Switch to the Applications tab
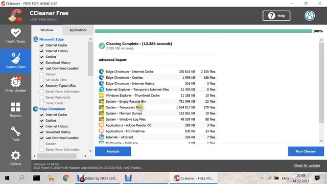This screenshot has height=184, width=327. coord(78,30)
